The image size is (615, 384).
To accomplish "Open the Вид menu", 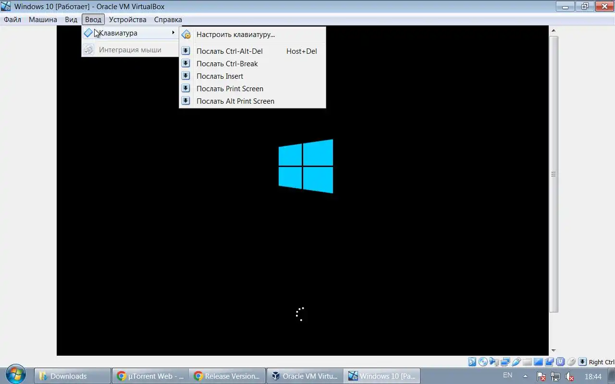I will 71,20.
